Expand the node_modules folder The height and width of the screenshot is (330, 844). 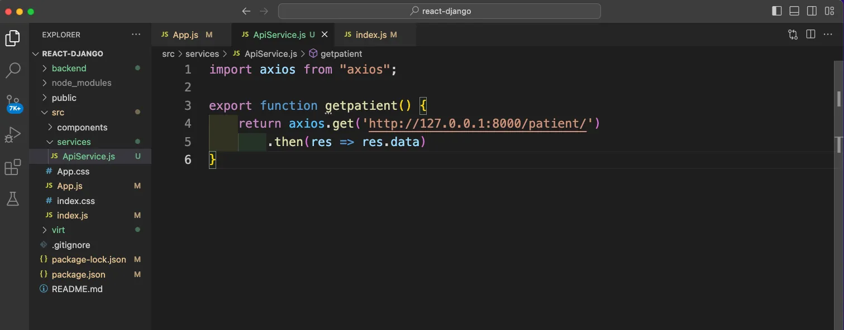pos(90,82)
